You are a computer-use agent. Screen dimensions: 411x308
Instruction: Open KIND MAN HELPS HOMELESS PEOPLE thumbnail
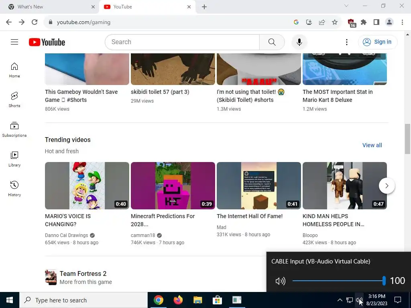(x=345, y=186)
